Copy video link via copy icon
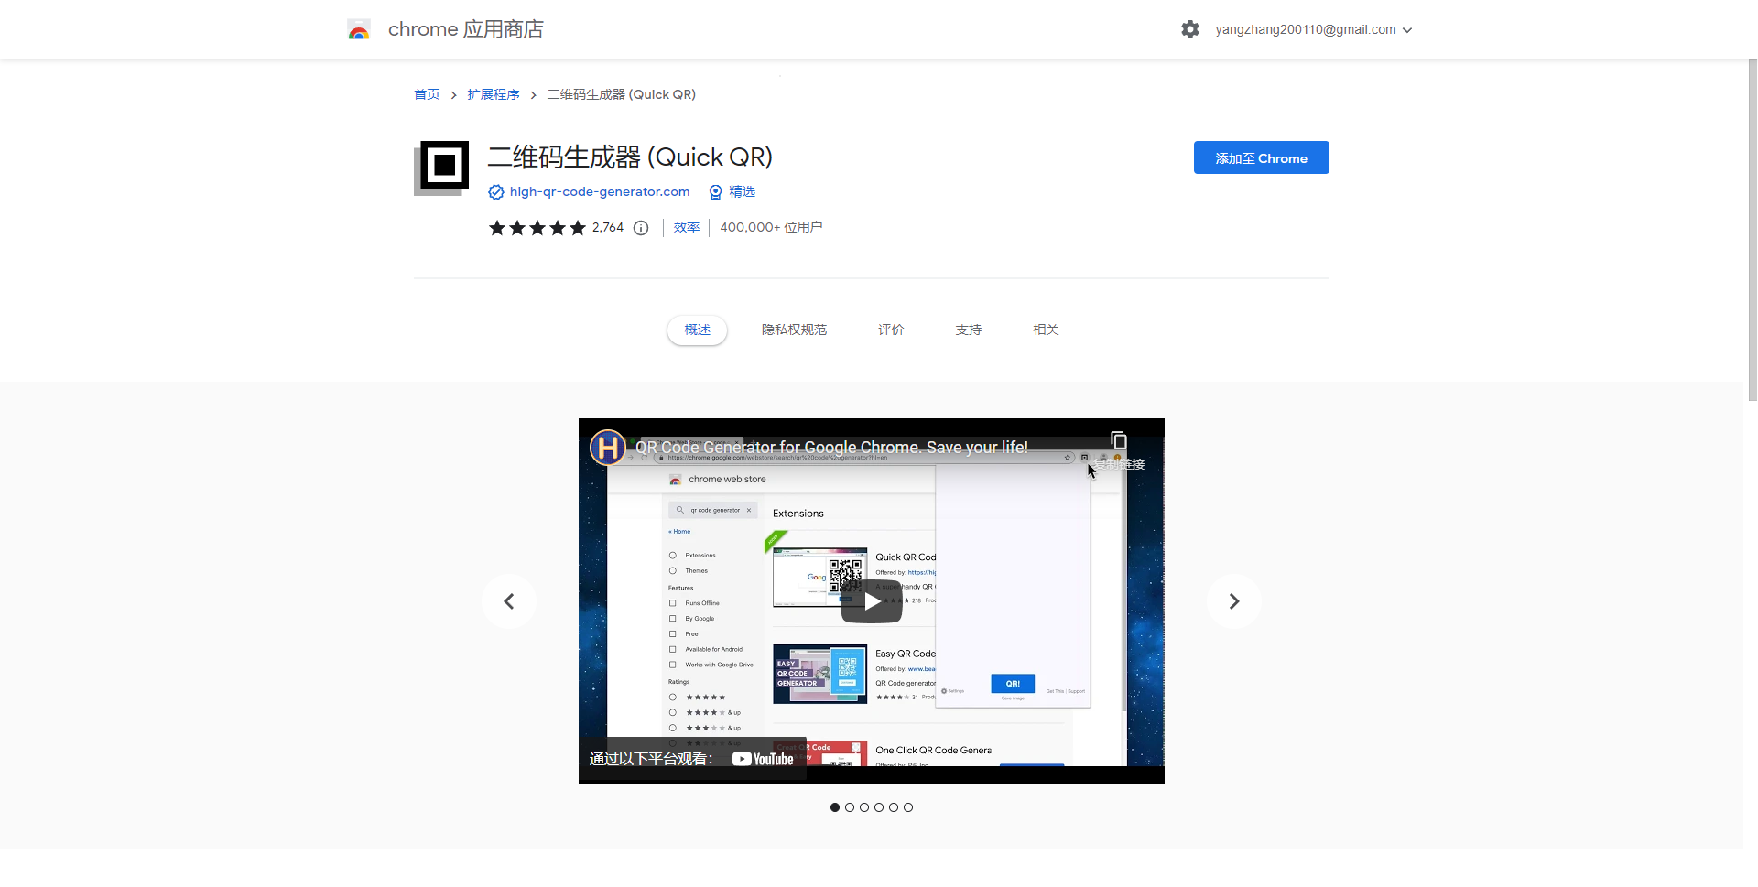The width and height of the screenshot is (1758, 887). pyautogui.click(x=1118, y=440)
